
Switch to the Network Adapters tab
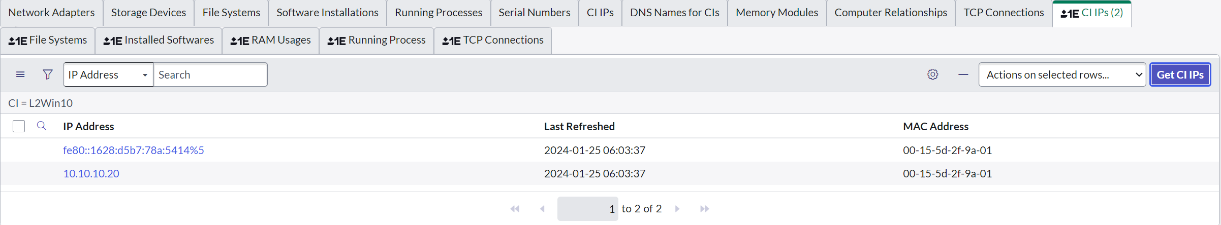click(51, 13)
